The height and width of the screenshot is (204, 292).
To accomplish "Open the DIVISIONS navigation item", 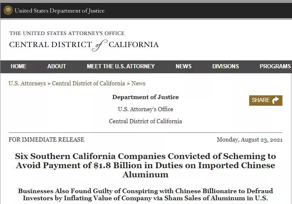I will [225, 66].
